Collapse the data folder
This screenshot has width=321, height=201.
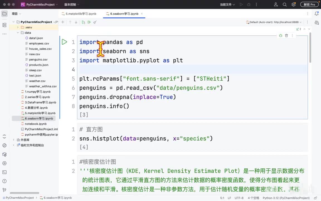18,33
